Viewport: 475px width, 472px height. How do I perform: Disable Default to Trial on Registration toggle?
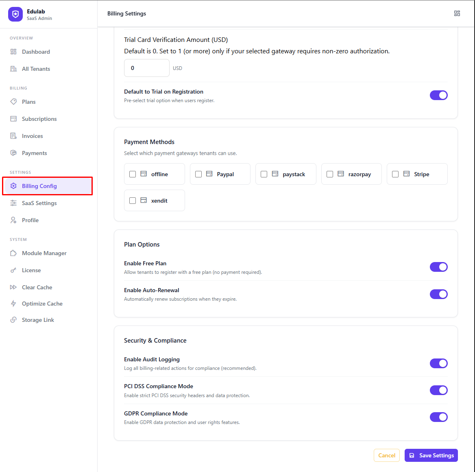pos(439,95)
